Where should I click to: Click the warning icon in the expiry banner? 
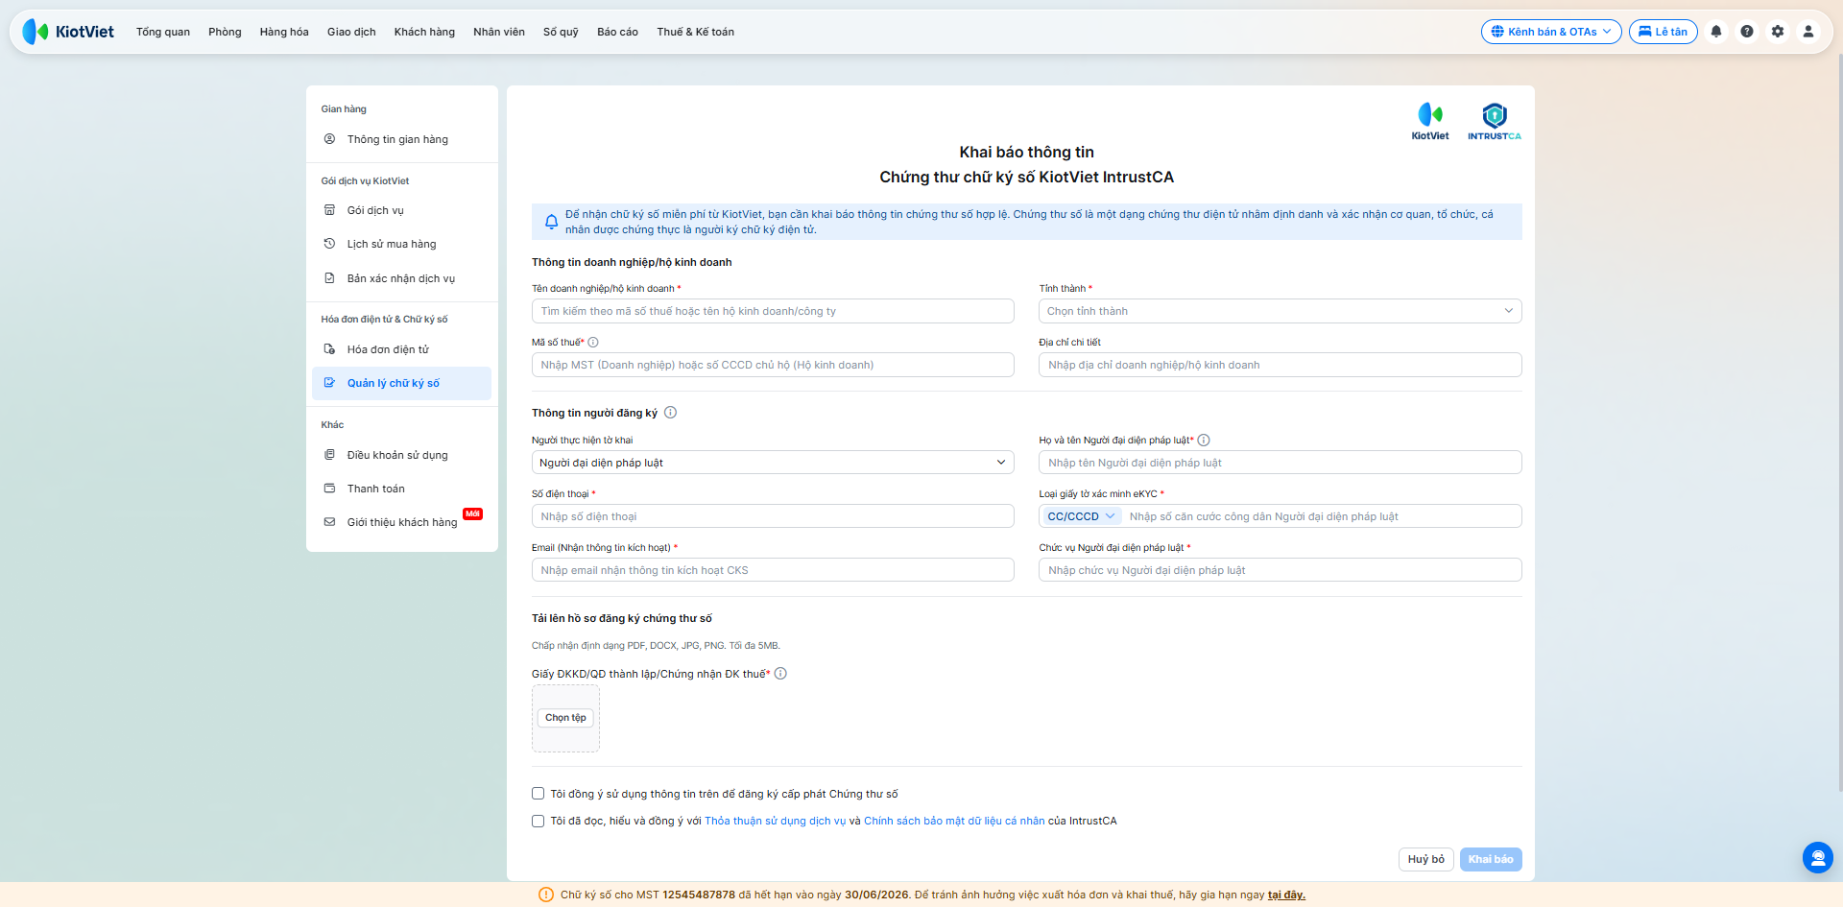click(546, 895)
